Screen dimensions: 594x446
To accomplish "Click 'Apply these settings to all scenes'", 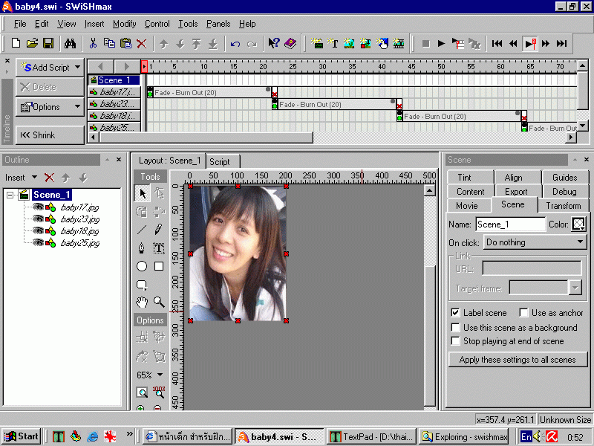I will tap(518, 360).
